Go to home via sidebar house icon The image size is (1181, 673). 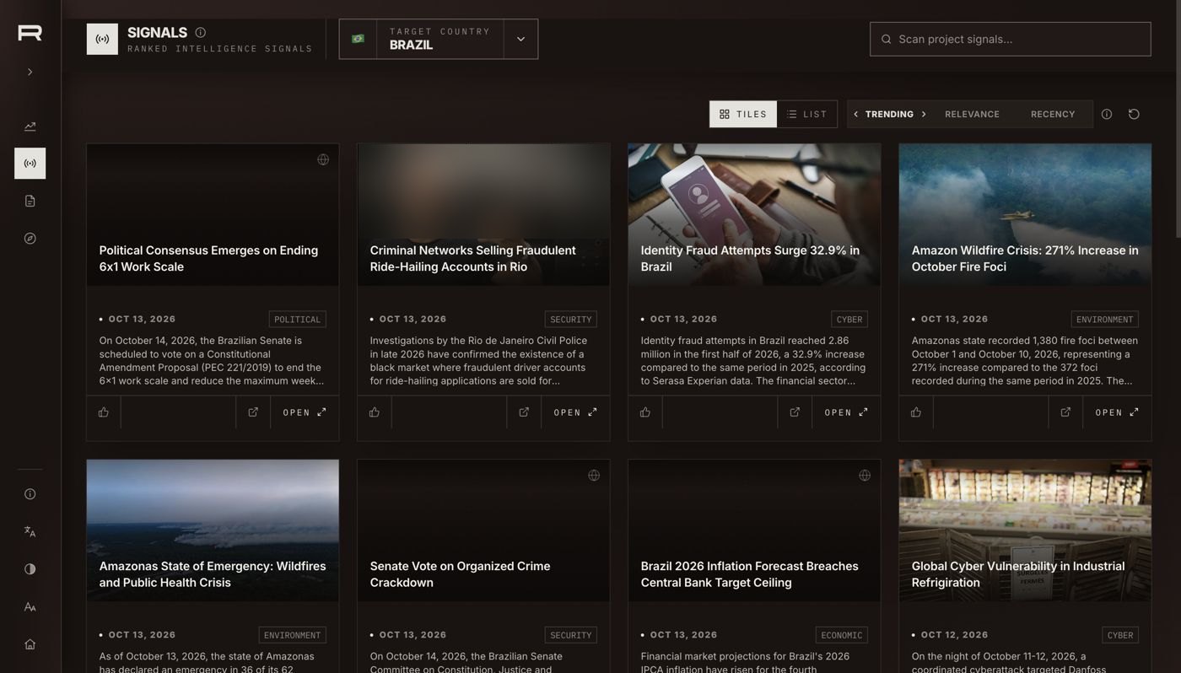(30, 644)
